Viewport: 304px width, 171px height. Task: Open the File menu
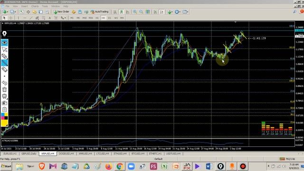pos(8,6)
